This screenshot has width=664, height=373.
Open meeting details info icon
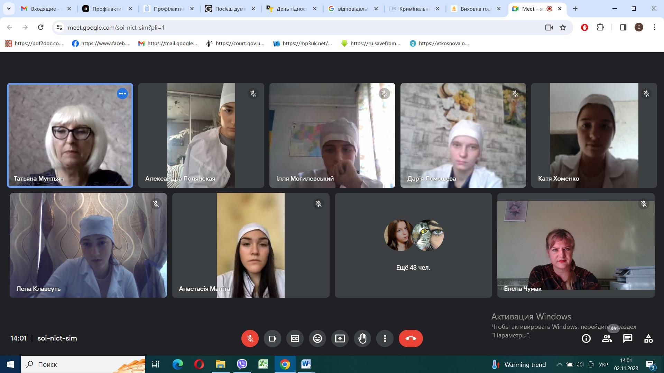click(586, 338)
